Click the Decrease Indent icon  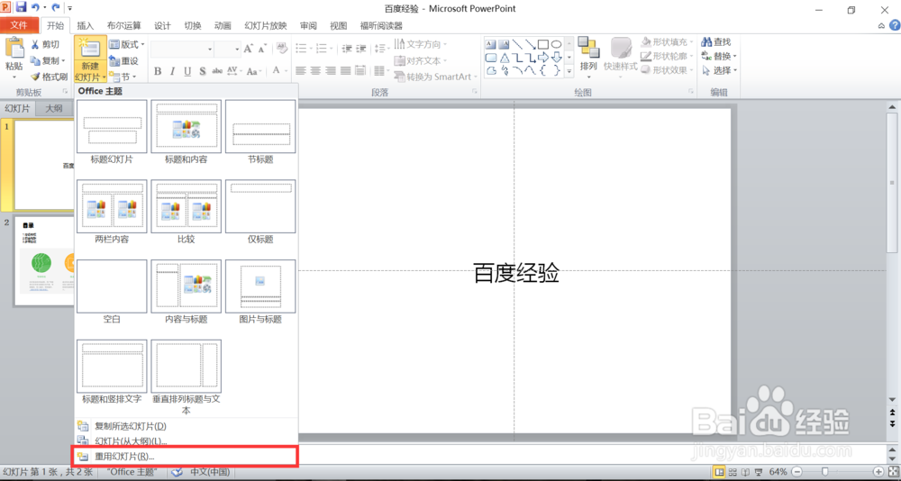pos(347,49)
